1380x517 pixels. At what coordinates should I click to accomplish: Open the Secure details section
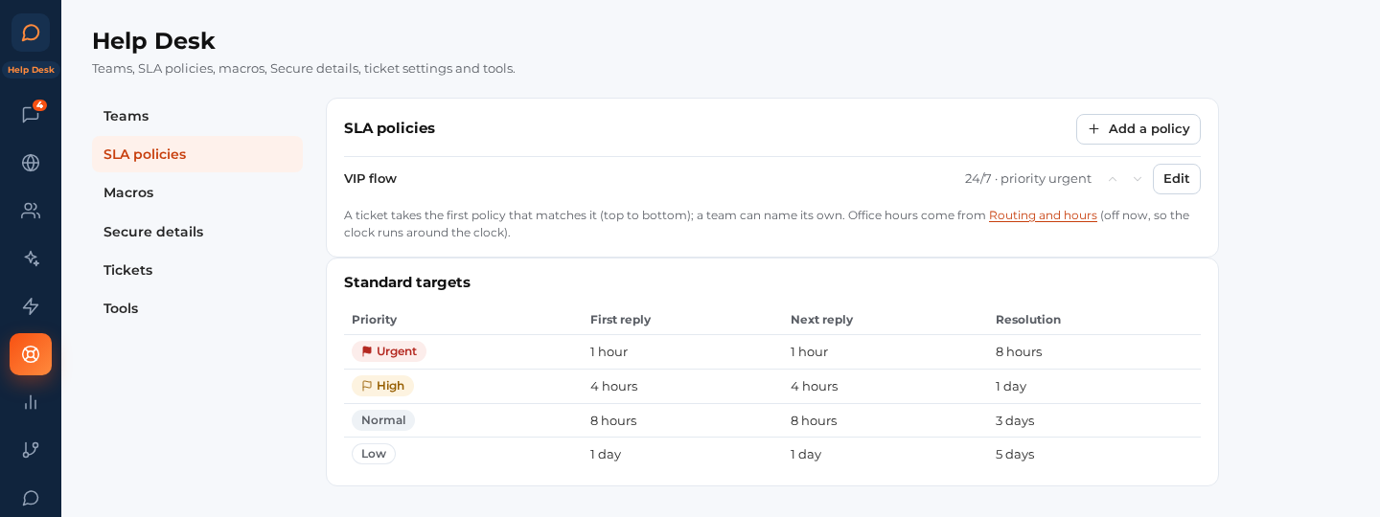pos(197,232)
